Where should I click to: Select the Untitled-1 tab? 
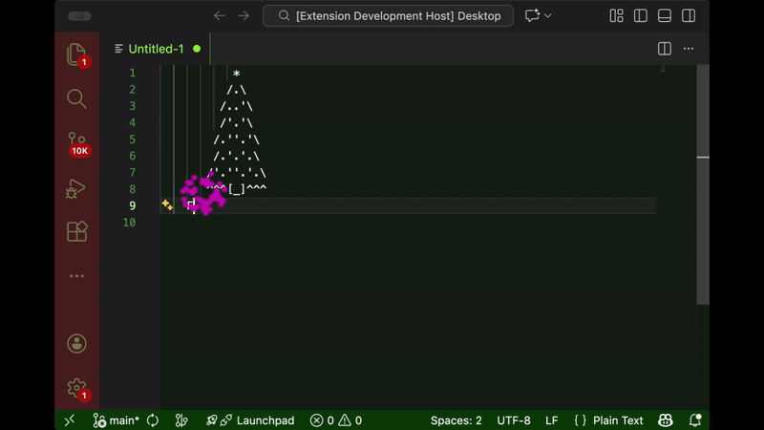[x=155, y=49]
